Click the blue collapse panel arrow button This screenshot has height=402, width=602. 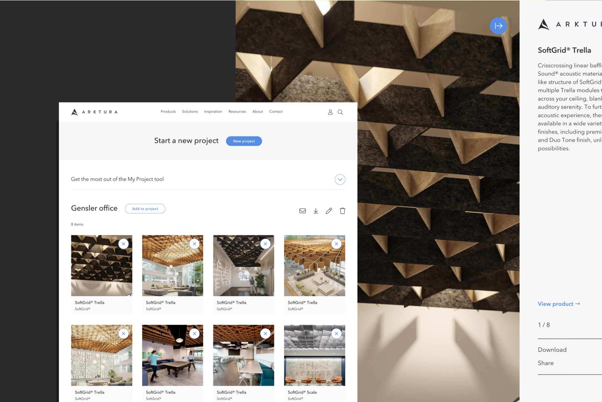[x=498, y=26]
